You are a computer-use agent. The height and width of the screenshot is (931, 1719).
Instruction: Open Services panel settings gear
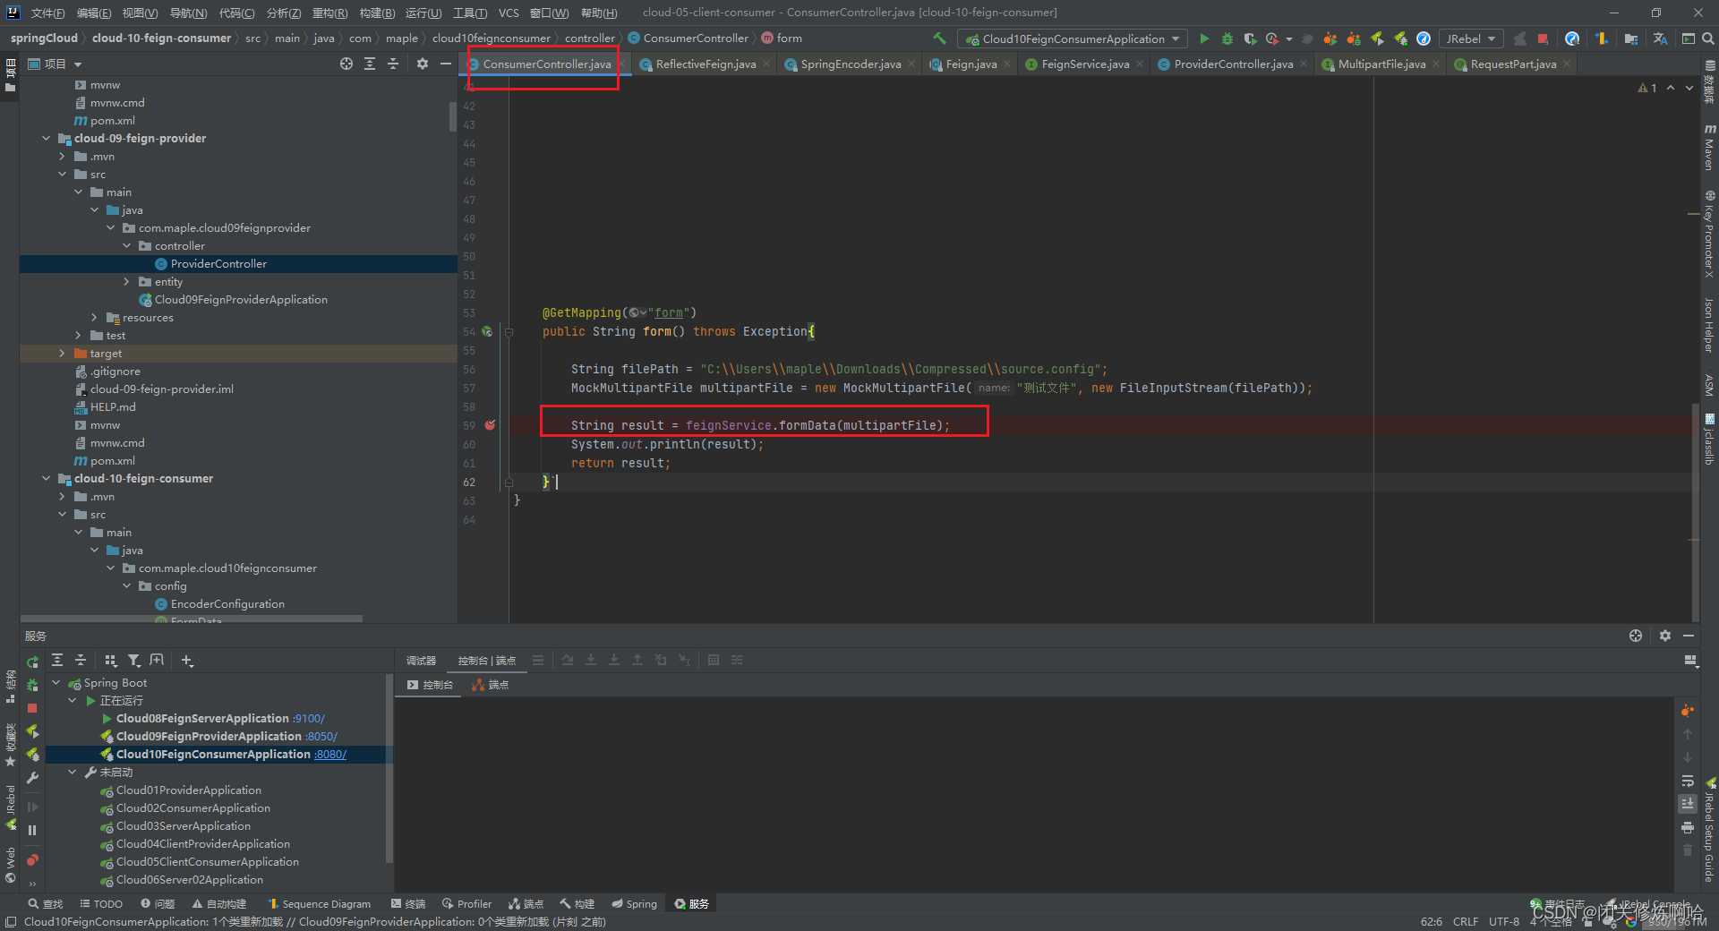(1665, 636)
